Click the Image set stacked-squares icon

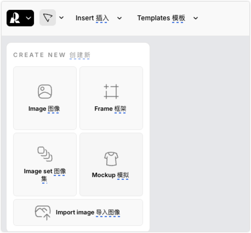click(45, 154)
